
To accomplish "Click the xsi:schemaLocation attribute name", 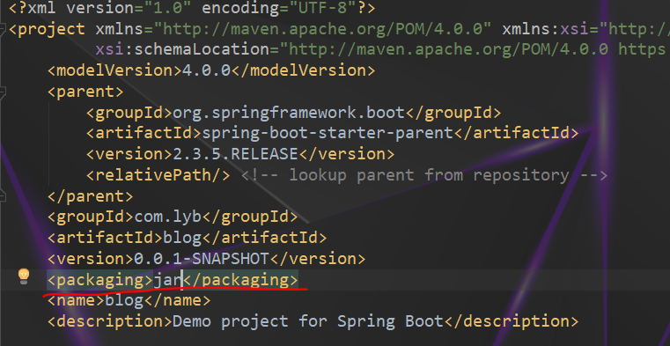I will click(182, 49).
